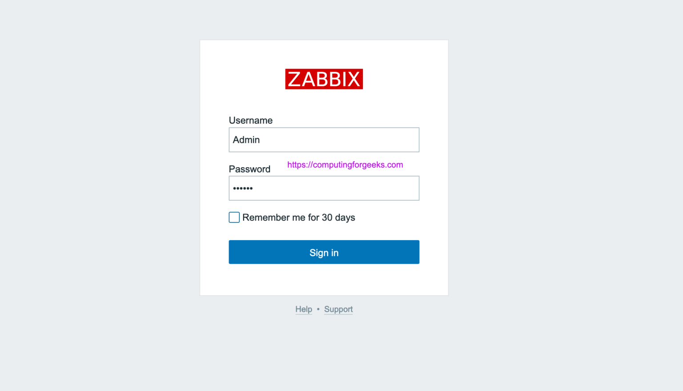Click inside the Password input field
Screen dimensions: 683x391
[x=324, y=188]
